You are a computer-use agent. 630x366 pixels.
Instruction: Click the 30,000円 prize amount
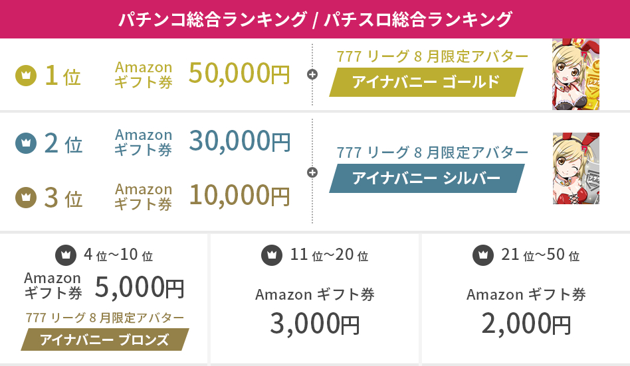[239, 141]
